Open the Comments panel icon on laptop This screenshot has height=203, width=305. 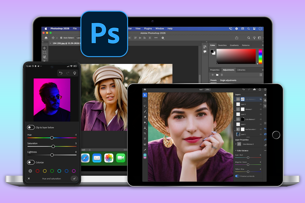tap(205, 52)
